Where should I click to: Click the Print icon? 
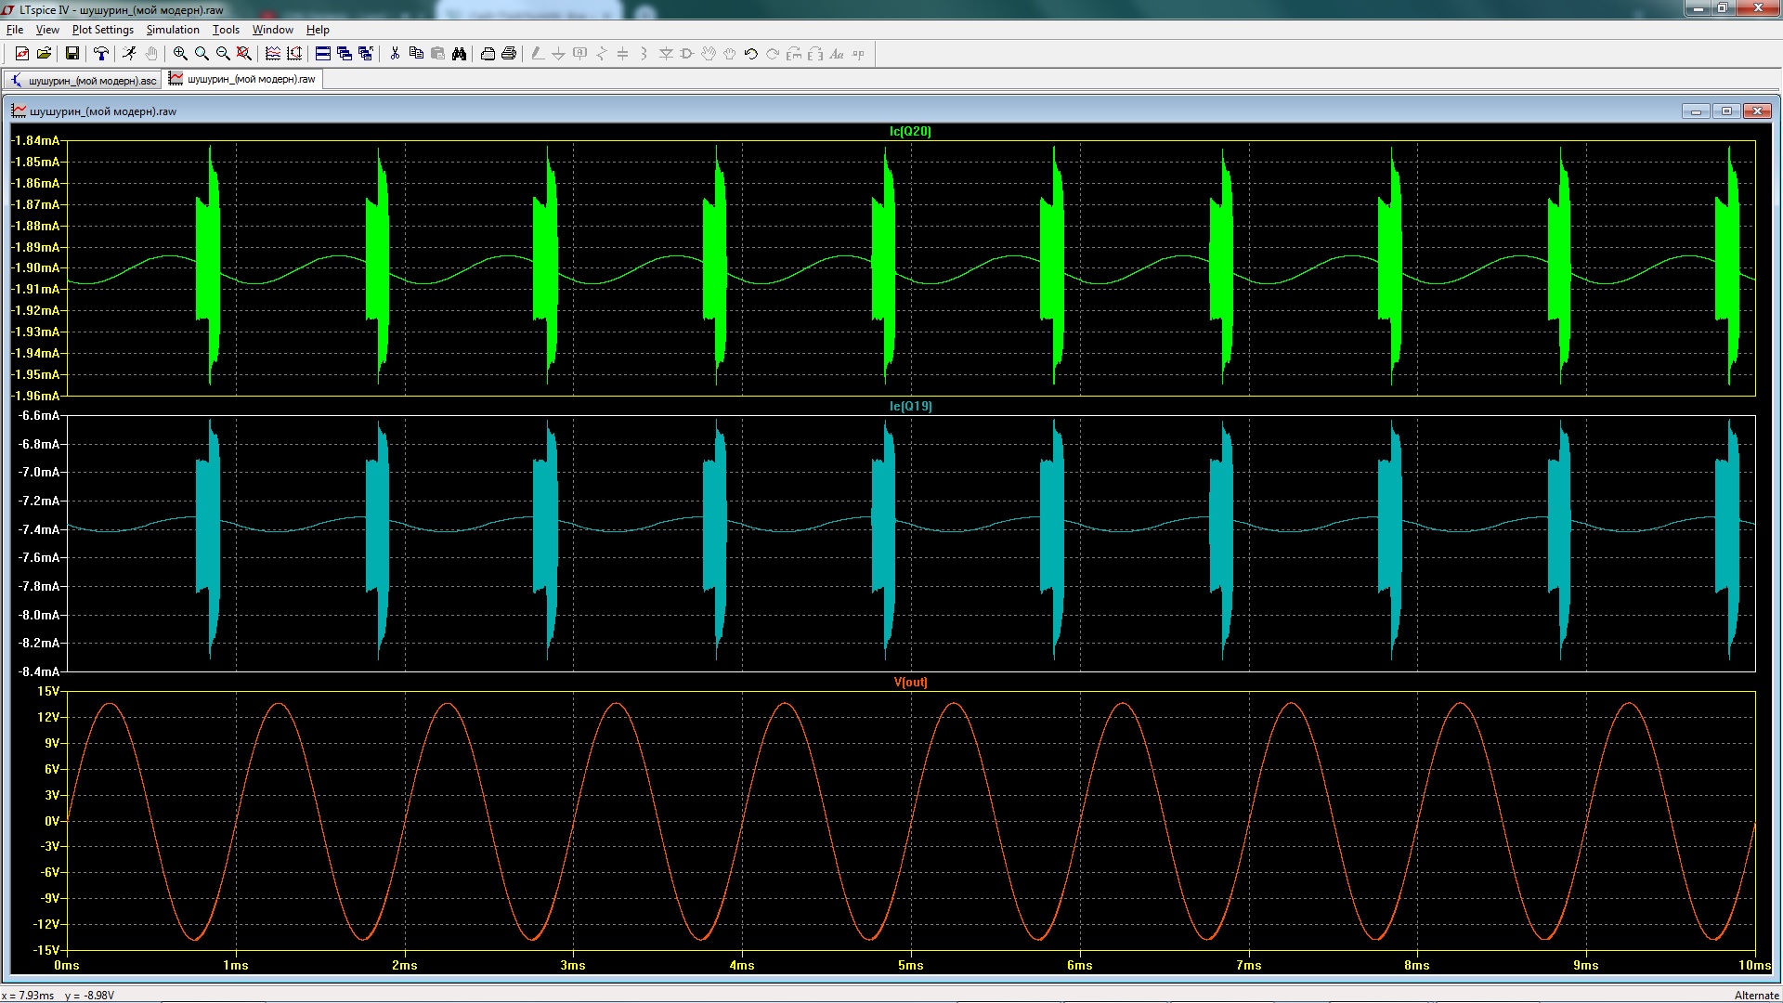point(509,53)
